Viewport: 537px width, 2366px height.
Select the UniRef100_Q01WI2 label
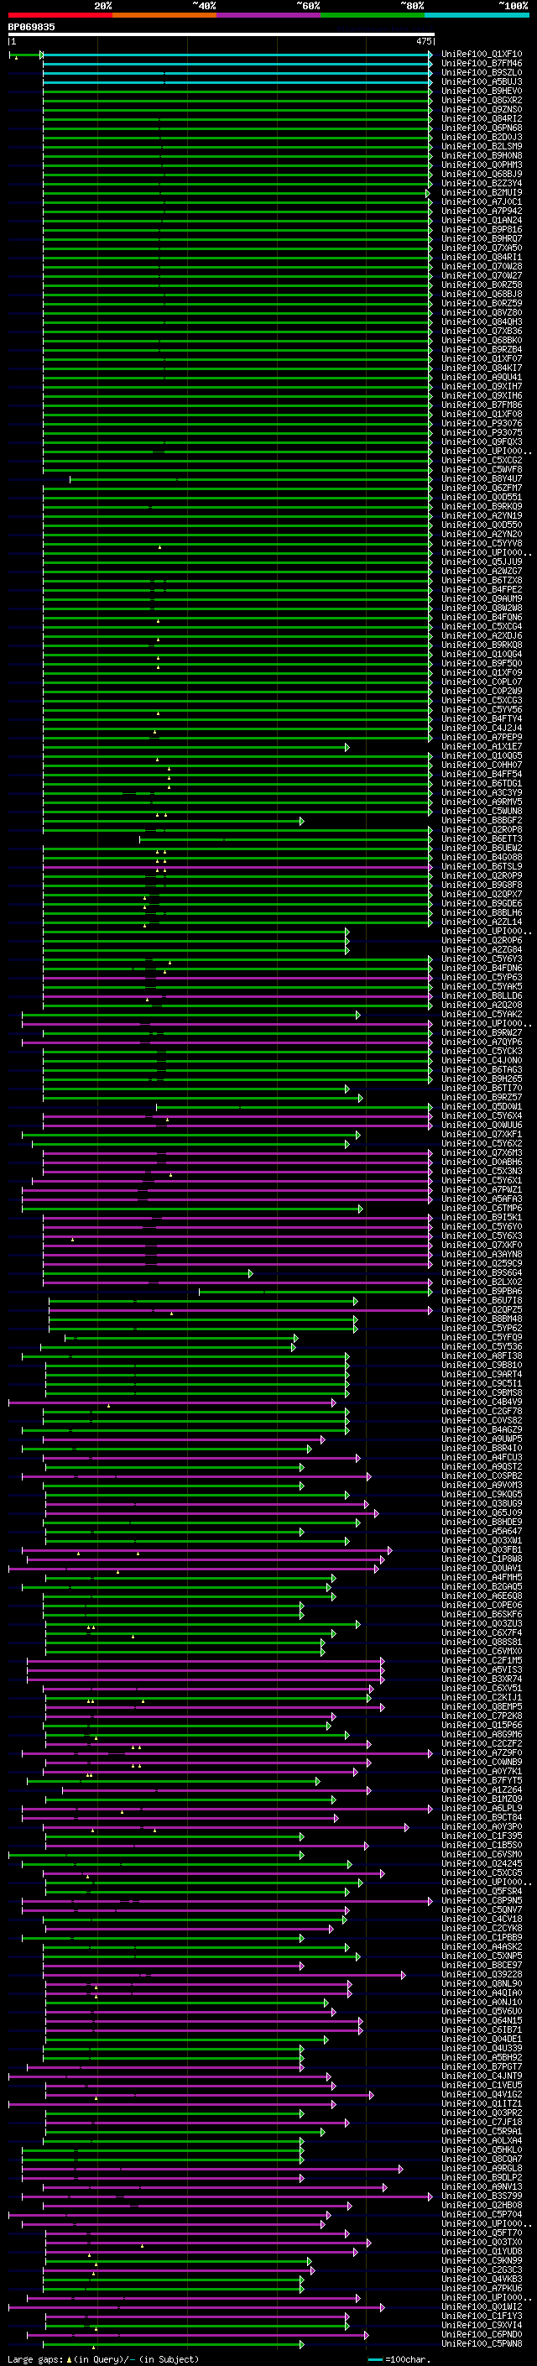481,2307
